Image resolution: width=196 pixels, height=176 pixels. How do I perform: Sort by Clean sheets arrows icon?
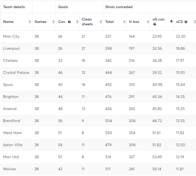pos(101,22)
